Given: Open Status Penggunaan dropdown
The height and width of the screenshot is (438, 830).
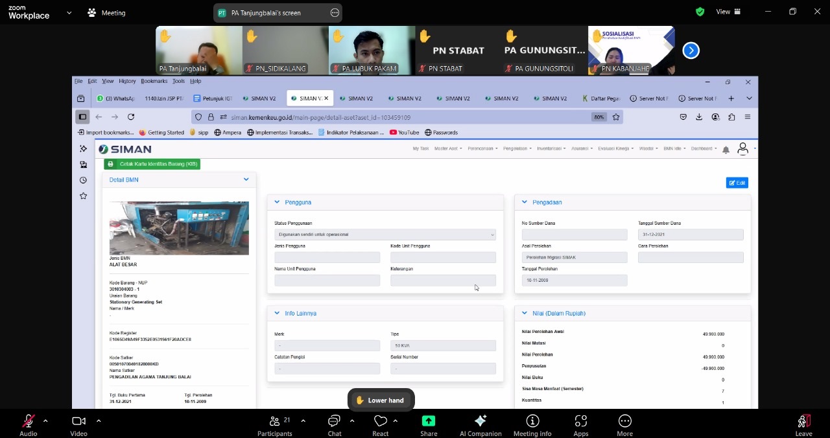Looking at the screenshot, I should 385,235.
